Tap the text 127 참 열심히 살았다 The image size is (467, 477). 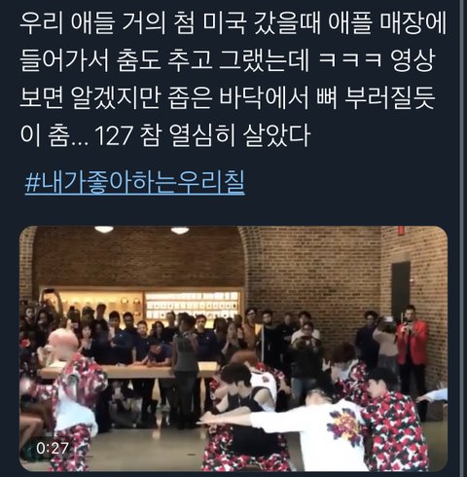(203, 135)
